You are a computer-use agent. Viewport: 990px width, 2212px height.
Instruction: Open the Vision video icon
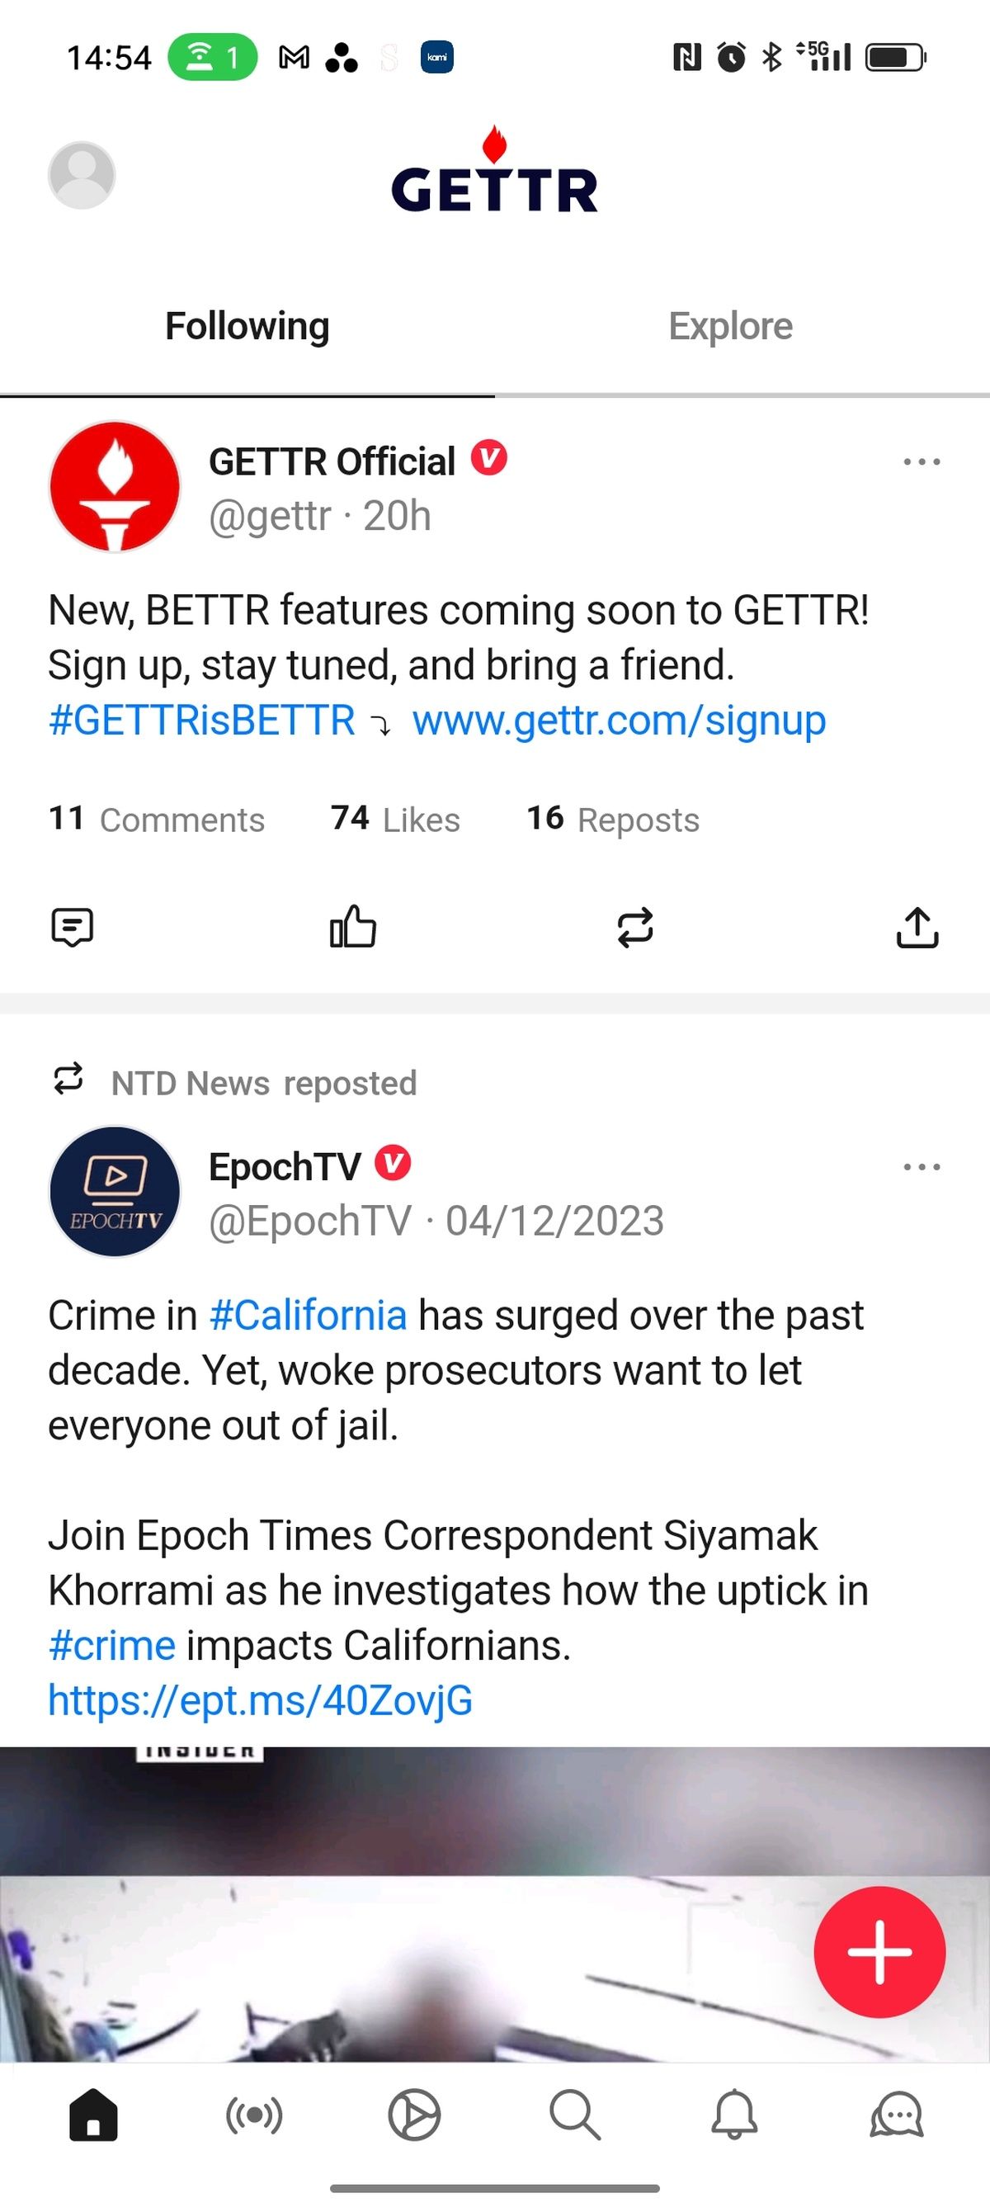point(414,2114)
